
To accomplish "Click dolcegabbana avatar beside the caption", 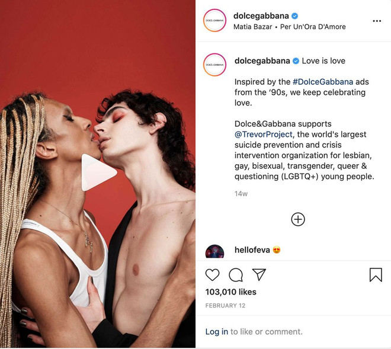I will point(214,65).
